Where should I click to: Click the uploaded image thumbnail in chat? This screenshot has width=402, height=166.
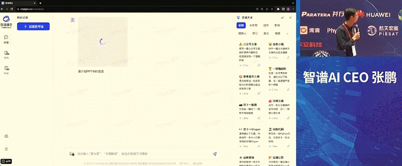point(103,42)
